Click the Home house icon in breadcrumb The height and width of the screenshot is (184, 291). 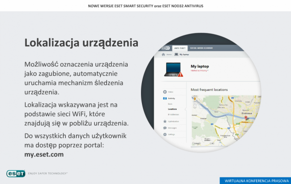point(163,55)
